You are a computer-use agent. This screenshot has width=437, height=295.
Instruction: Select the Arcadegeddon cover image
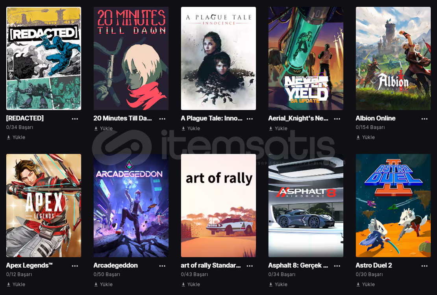tap(131, 206)
